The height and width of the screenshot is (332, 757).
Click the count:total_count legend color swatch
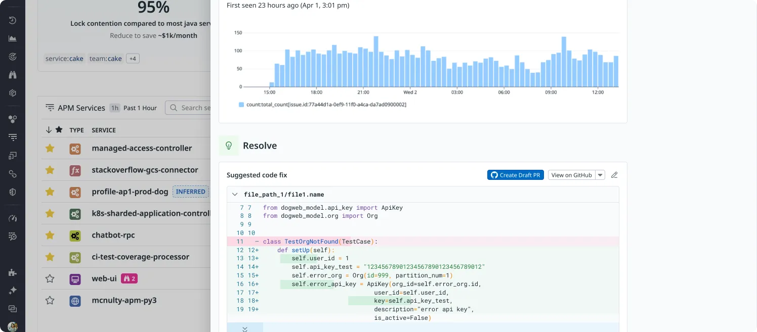(x=241, y=104)
